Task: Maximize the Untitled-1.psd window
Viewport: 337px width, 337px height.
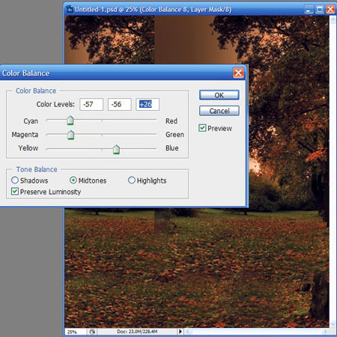Action: click(x=320, y=10)
